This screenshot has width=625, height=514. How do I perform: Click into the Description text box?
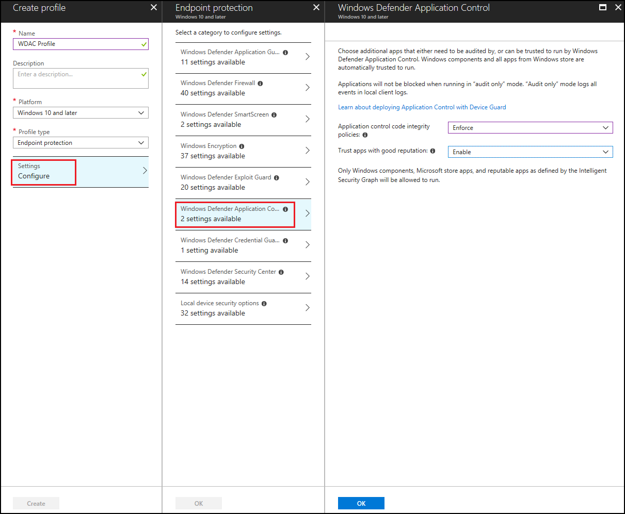tap(81, 78)
